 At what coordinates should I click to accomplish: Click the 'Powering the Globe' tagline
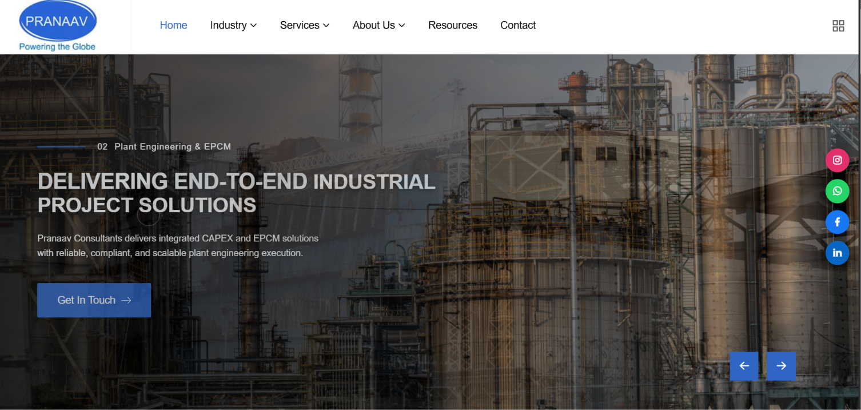click(x=57, y=47)
